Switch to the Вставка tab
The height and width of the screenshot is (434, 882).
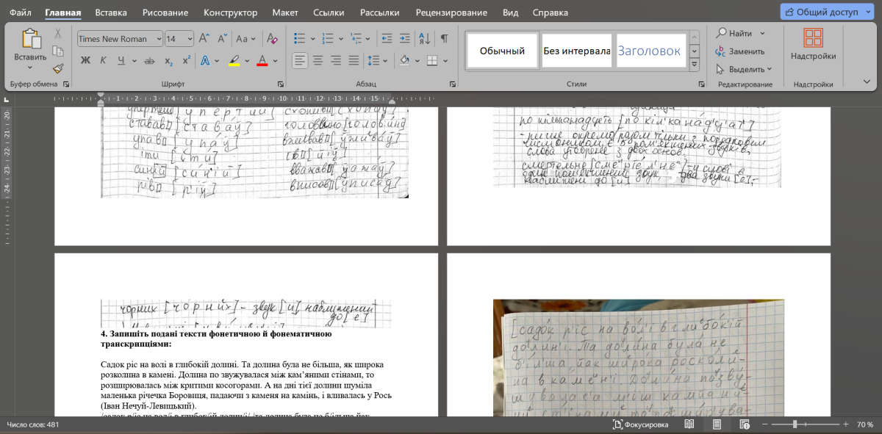pyautogui.click(x=111, y=12)
